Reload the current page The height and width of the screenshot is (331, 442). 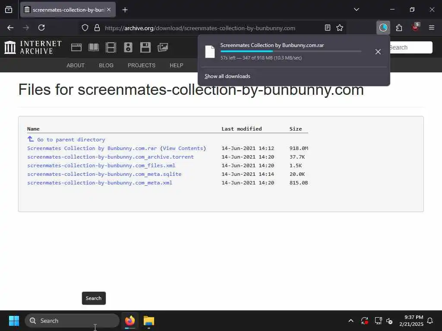coord(41,28)
